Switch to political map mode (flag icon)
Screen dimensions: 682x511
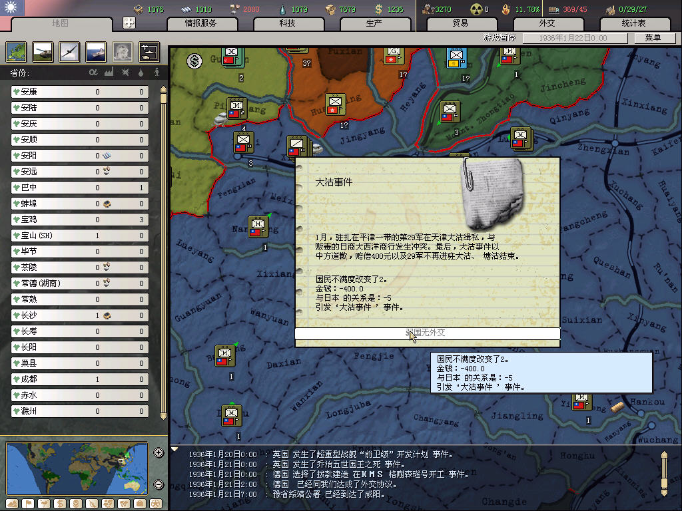(28, 504)
